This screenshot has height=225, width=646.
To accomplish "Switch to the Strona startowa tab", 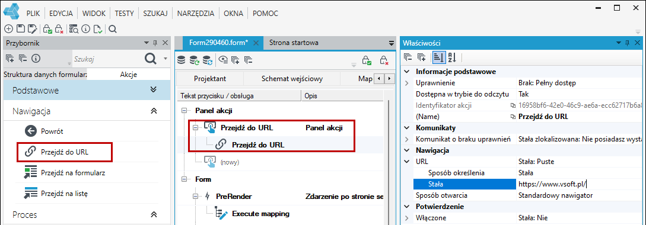I will pos(294,43).
